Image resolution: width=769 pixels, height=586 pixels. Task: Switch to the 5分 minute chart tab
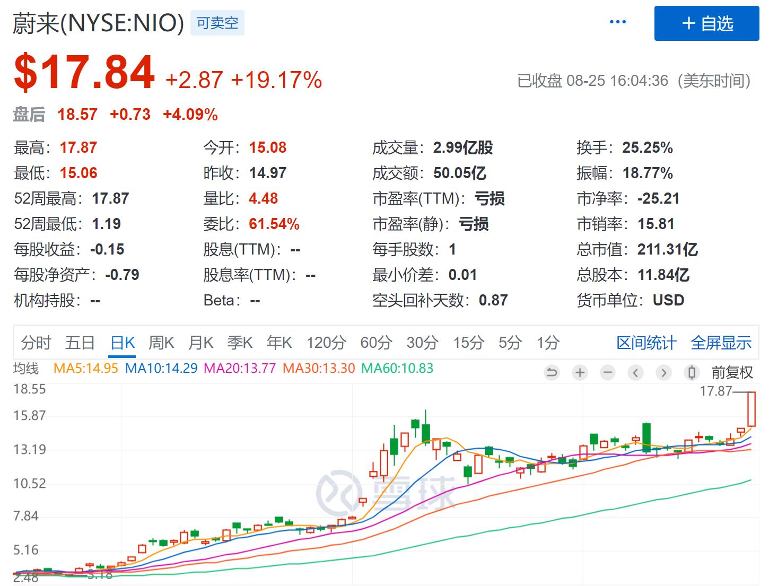(510, 343)
